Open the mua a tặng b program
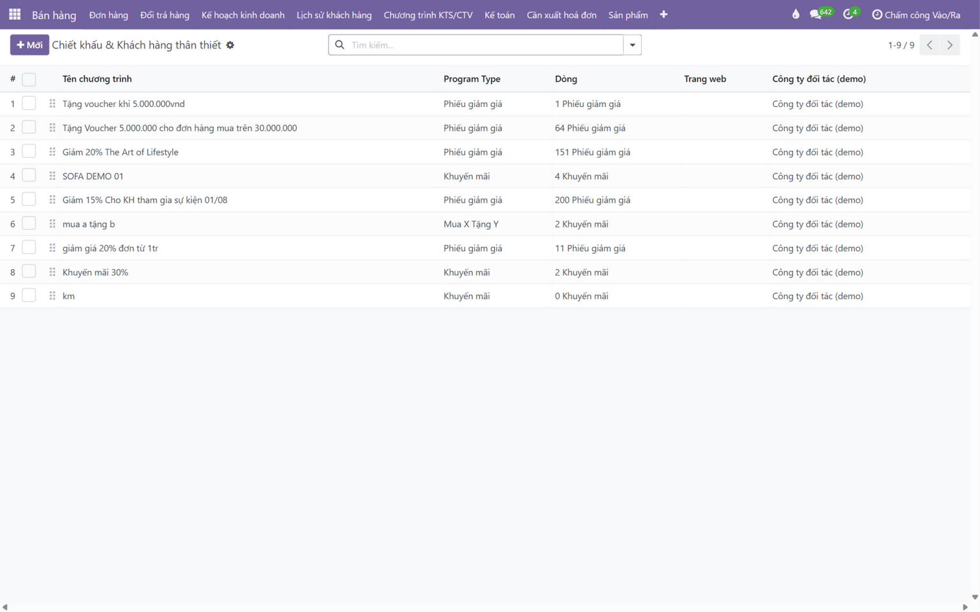 point(89,224)
